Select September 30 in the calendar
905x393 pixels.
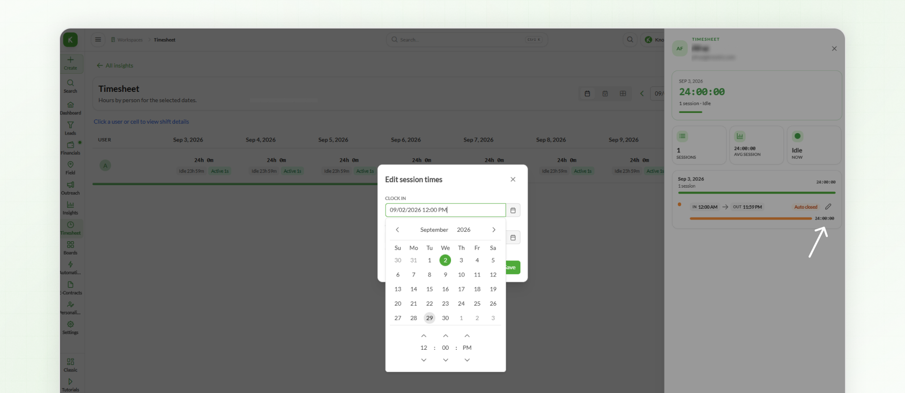[445, 318]
